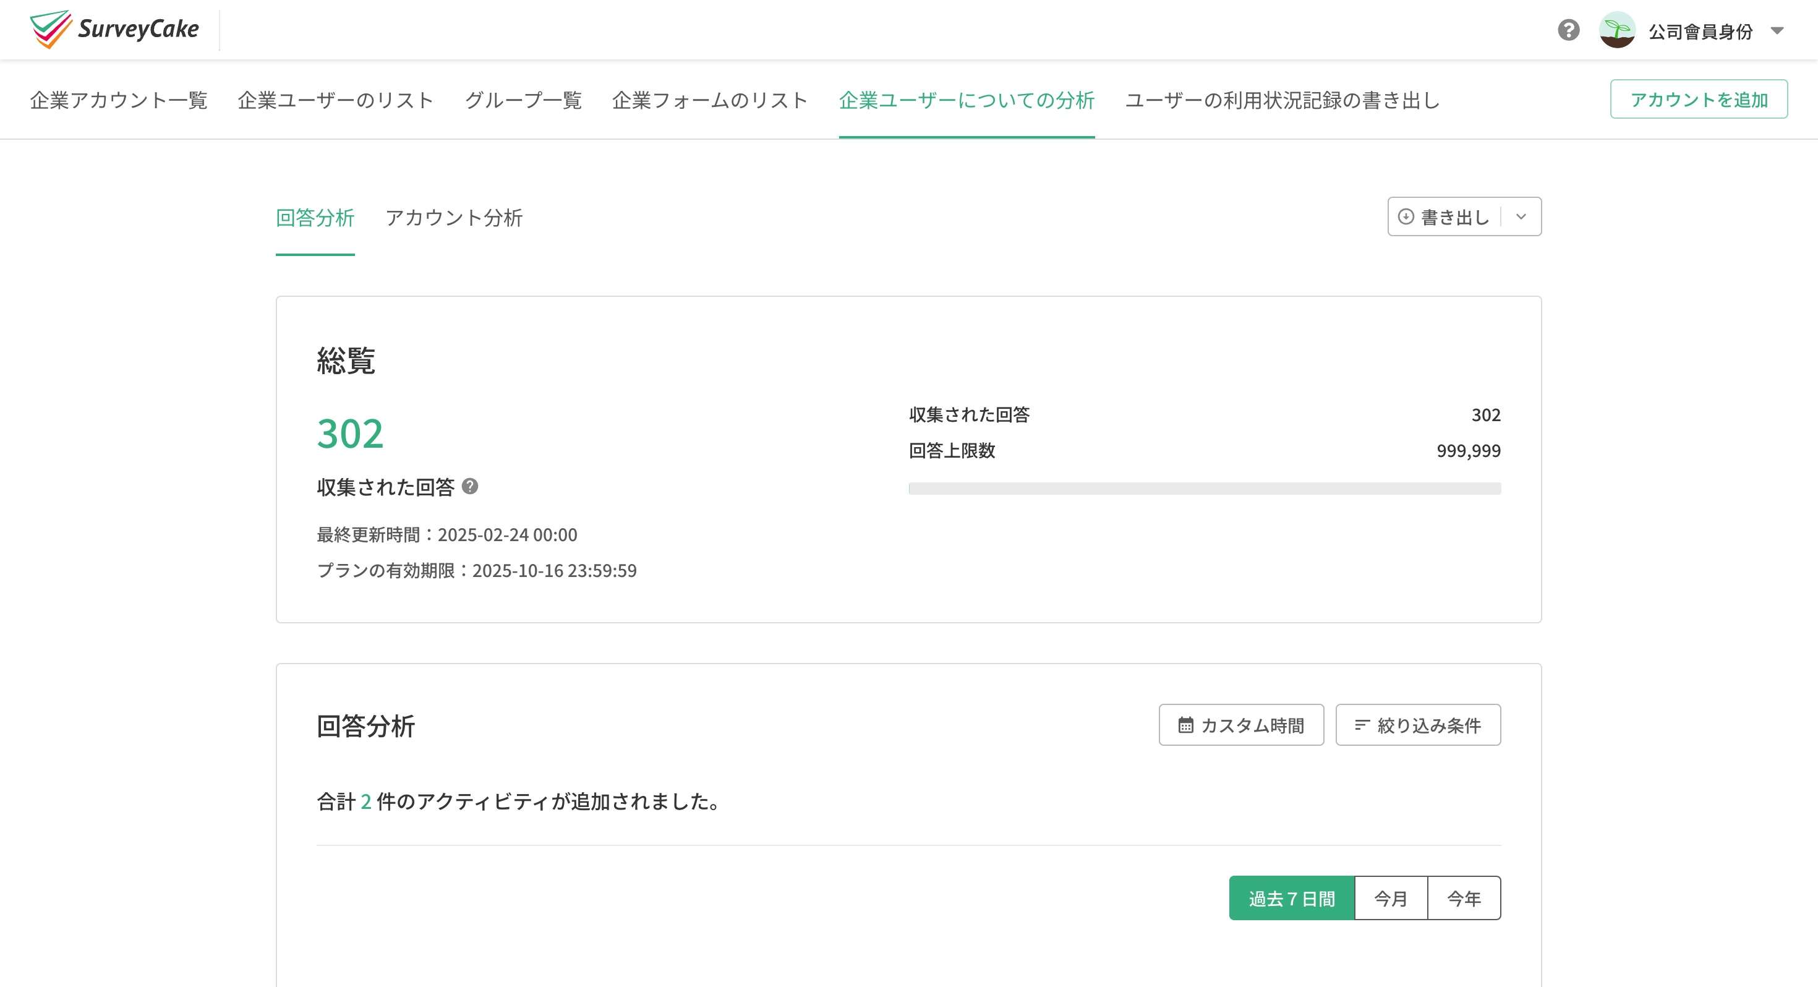Open 企業フォームのリスト

(x=710, y=100)
